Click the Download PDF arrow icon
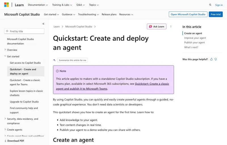The width and height of the screenshot is (227, 145). 5,141
